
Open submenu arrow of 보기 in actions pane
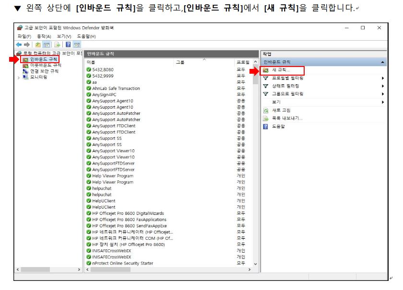383,102
